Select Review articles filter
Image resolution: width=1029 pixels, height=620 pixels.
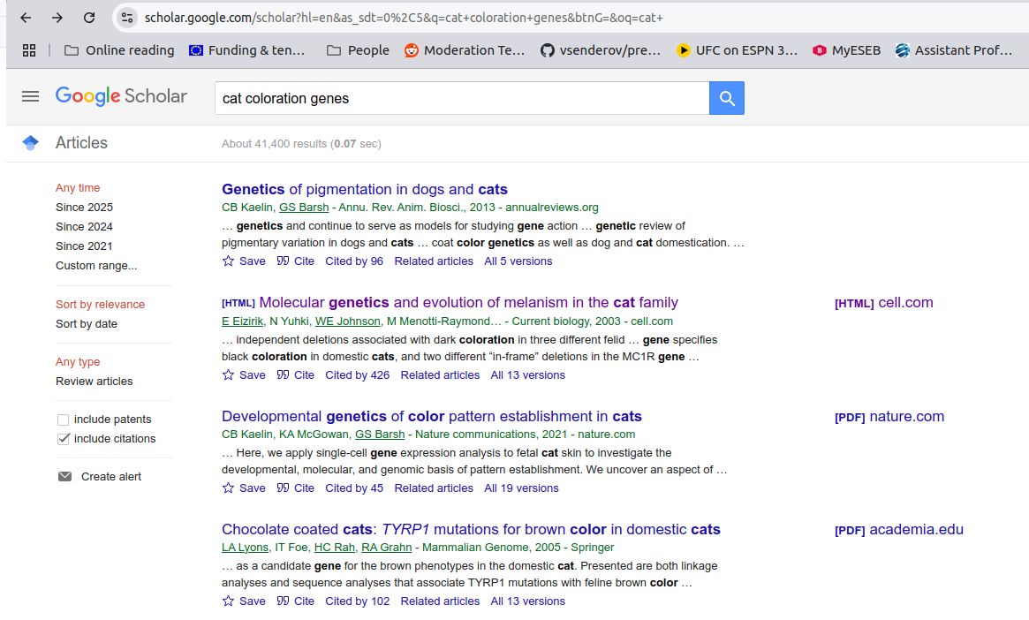pos(95,382)
